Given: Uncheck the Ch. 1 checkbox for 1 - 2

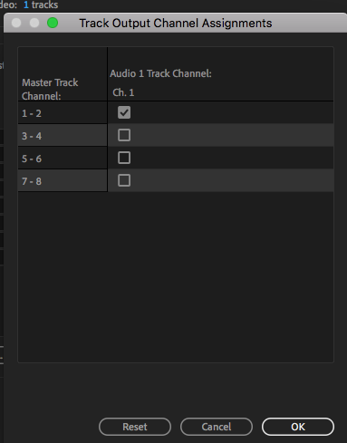Looking at the screenshot, I should click(x=124, y=112).
